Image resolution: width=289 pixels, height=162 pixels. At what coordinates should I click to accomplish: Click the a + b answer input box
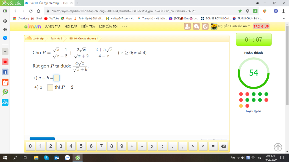click(56, 78)
